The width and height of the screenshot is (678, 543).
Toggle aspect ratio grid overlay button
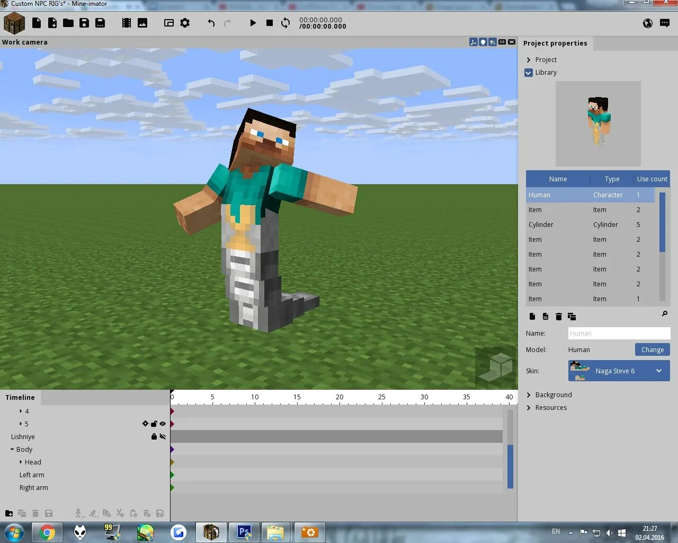tap(502, 42)
